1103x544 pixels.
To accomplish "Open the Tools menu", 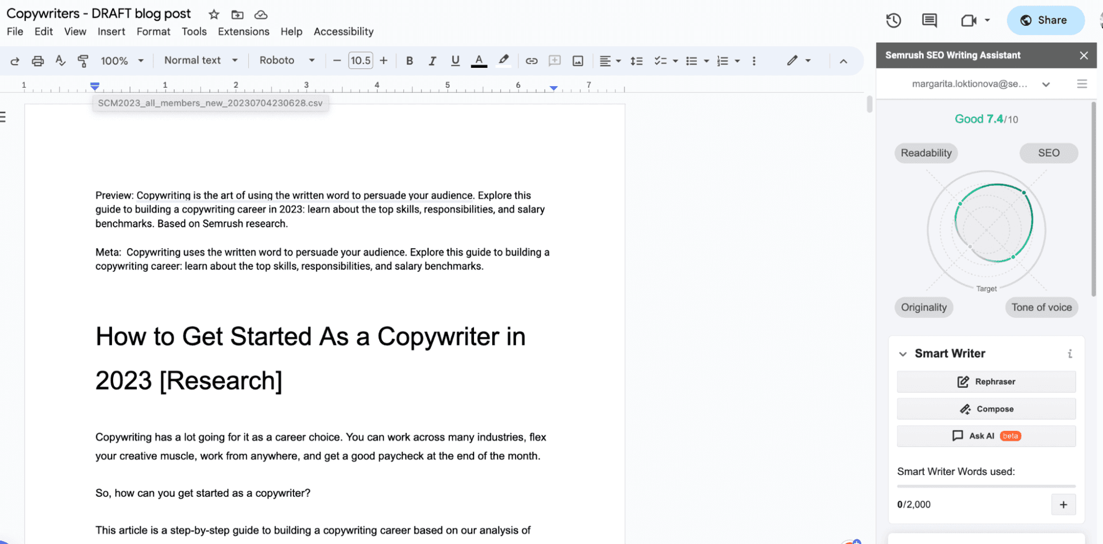I will click(194, 32).
